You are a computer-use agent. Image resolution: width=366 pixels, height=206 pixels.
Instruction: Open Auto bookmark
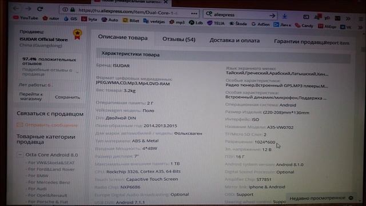[110, 20]
